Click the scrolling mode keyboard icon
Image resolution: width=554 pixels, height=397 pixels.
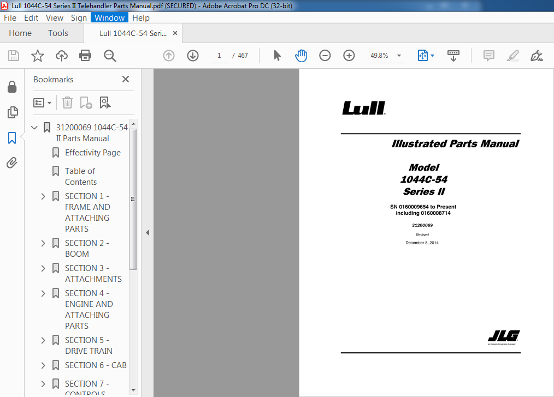click(453, 56)
